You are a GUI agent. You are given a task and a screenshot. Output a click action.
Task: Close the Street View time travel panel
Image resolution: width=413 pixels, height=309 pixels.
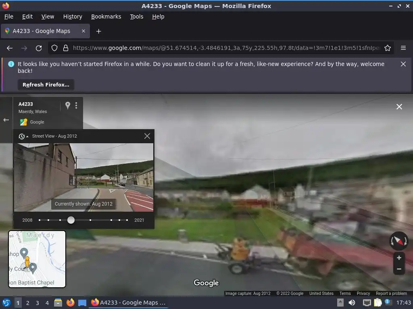click(x=147, y=136)
